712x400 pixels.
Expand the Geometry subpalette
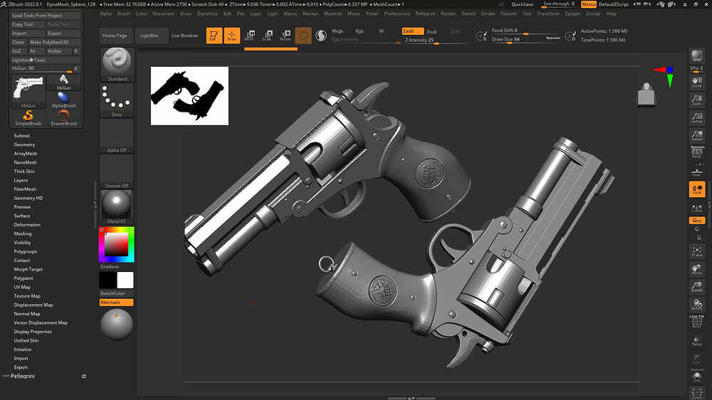[24, 144]
